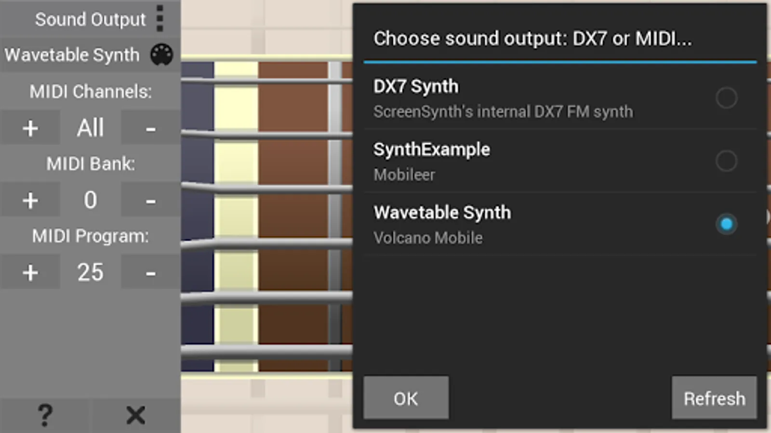This screenshot has height=433, width=771.
Task: Click 'ScreenSynth's internal DX7 FM synth' description
Action: tap(503, 112)
